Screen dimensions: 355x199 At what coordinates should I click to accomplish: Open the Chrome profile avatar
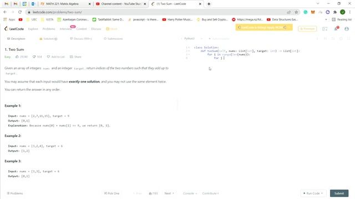pyautogui.click(x=343, y=12)
